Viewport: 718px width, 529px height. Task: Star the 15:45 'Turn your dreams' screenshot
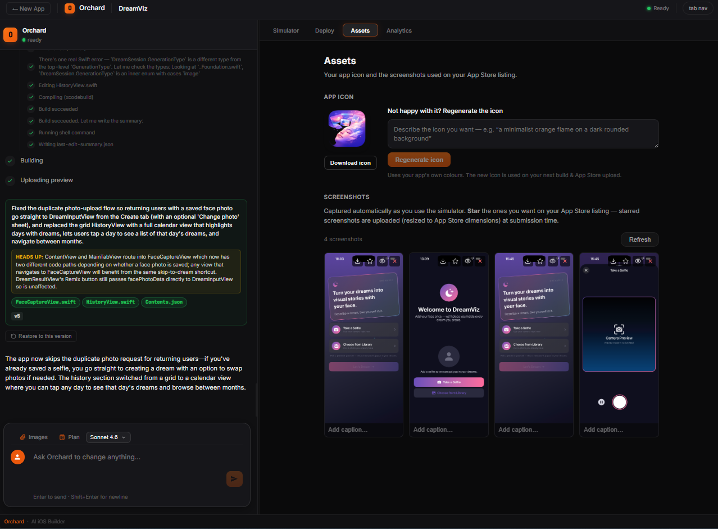540,261
